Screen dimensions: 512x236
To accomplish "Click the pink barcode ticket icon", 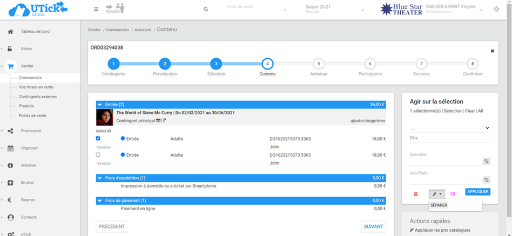I will pos(453,194).
